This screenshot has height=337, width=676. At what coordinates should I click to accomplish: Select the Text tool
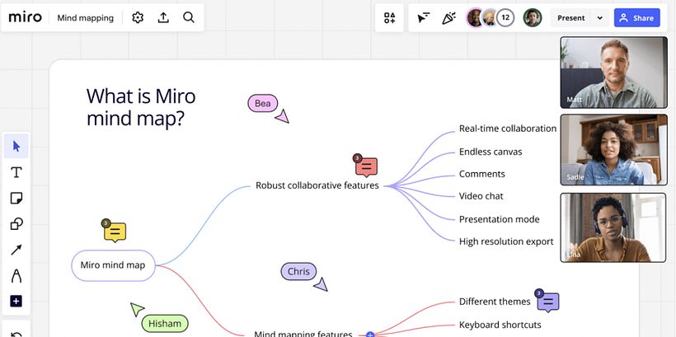pyautogui.click(x=16, y=172)
